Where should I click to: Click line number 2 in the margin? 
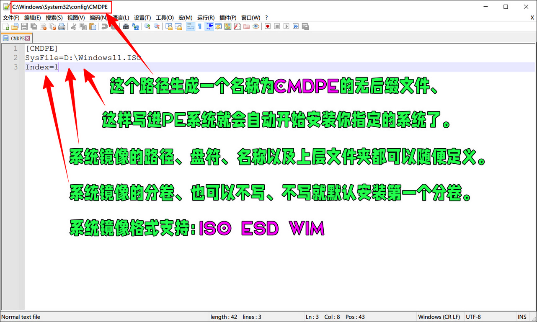click(x=15, y=58)
